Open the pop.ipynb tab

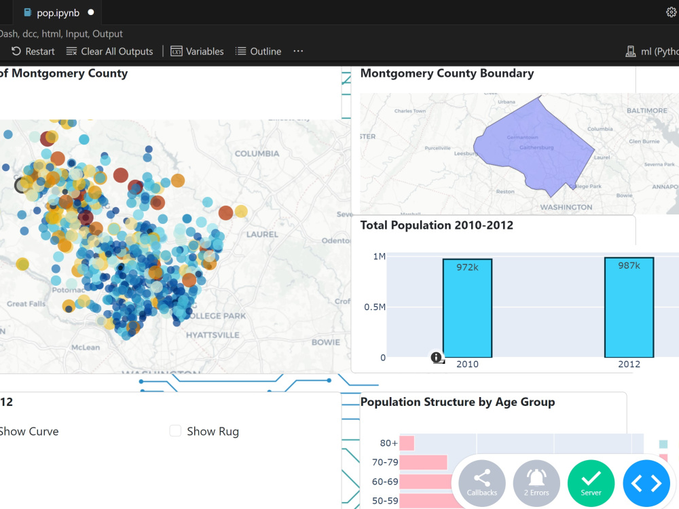click(58, 13)
